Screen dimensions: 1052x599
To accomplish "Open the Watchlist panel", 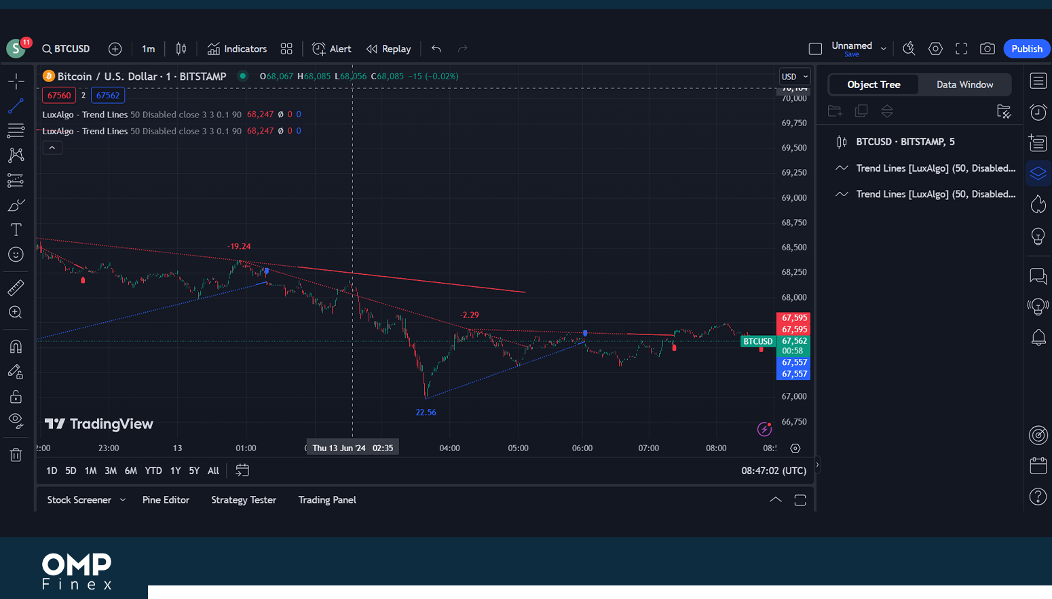I will pyautogui.click(x=1038, y=81).
